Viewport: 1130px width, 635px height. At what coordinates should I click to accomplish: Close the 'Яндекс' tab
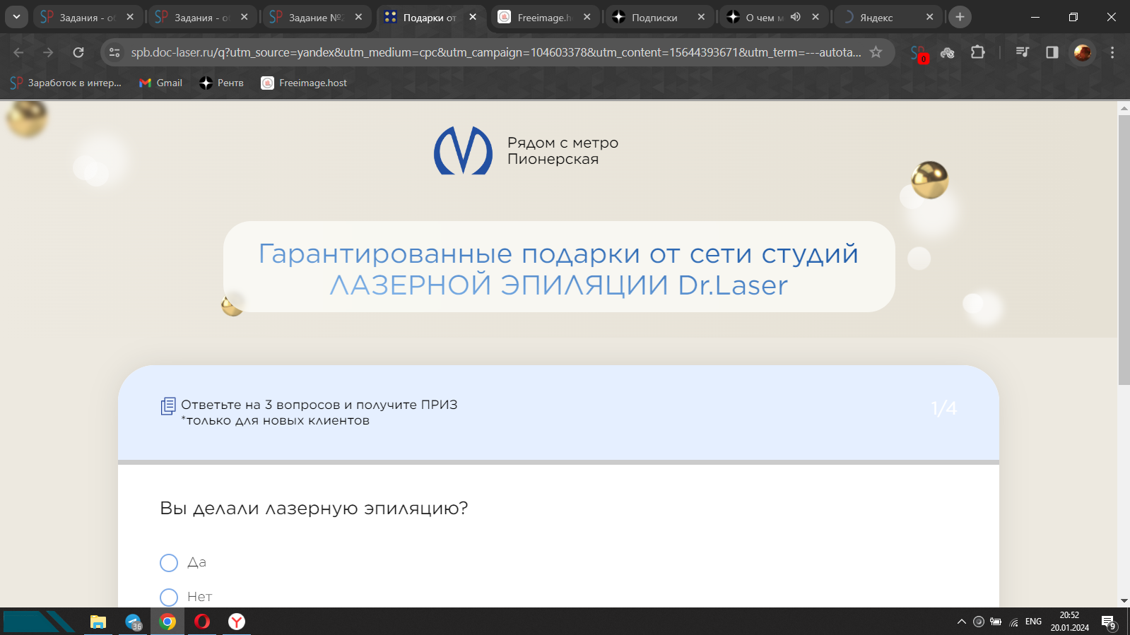[x=930, y=17]
